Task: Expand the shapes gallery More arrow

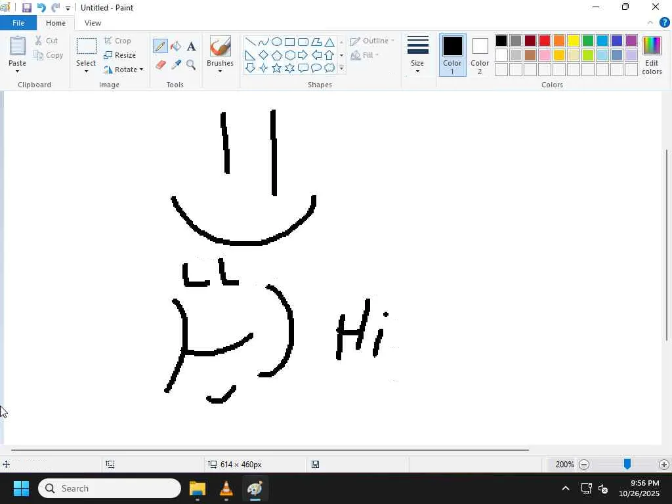Action: (x=341, y=68)
